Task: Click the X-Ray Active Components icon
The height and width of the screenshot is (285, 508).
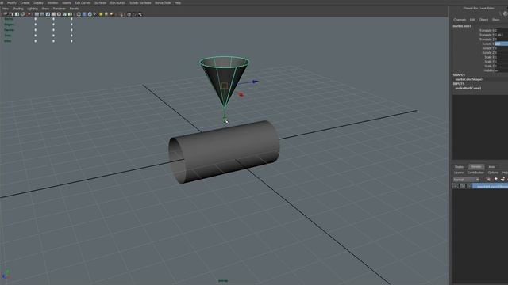Action: (x=134, y=14)
